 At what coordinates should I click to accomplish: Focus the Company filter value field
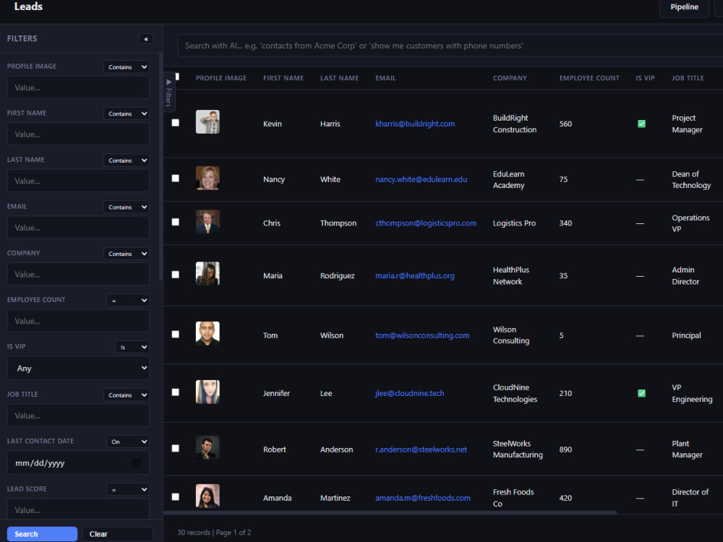(x=78, y=274)
